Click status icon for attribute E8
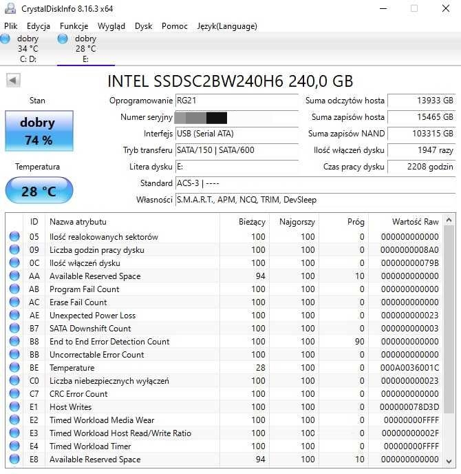This screenshot has width=461, height=474. pos(14,459)
